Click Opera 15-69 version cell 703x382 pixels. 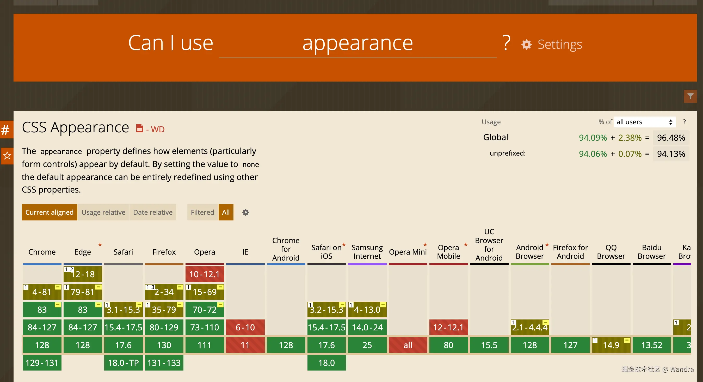[x=205, y=292]
